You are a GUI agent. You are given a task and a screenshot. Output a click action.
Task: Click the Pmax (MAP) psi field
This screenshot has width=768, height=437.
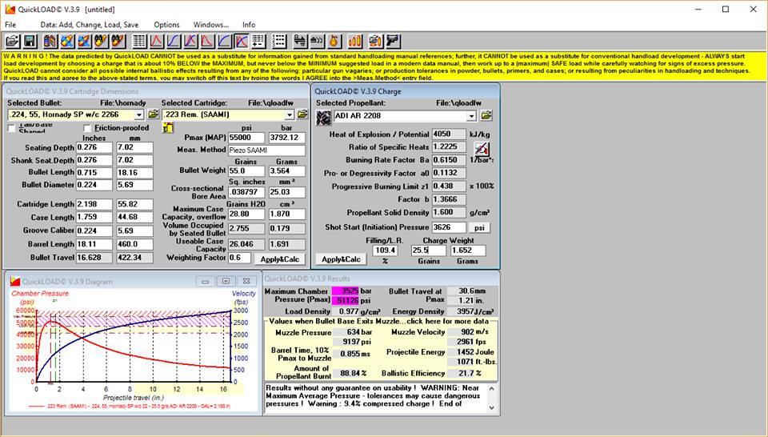click(246, 138)
